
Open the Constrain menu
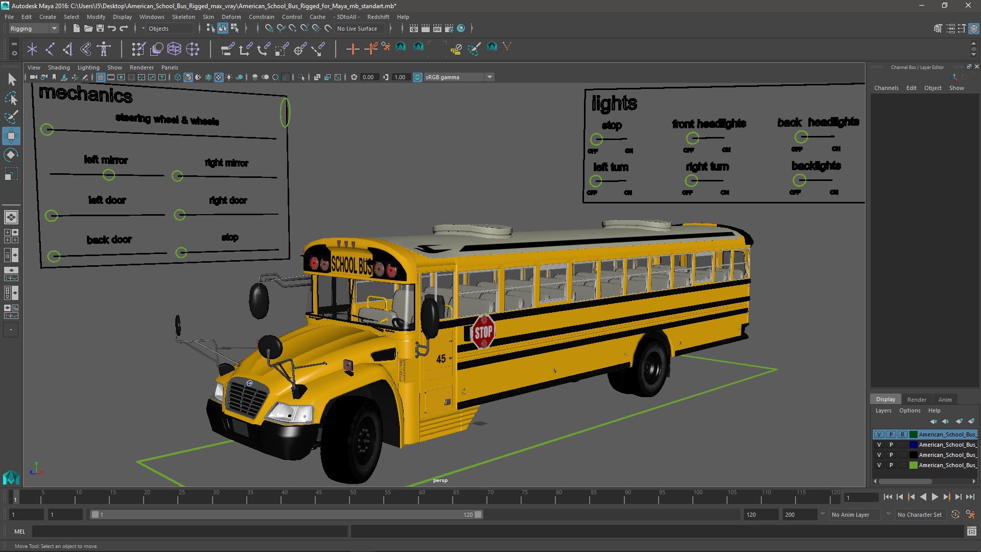(x=261, y=17)
